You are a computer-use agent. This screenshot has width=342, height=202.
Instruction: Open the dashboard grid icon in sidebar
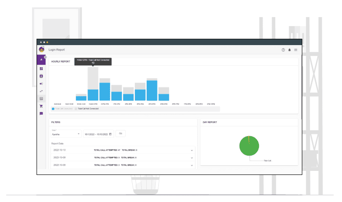41,69
